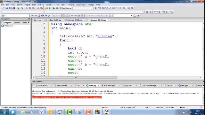Click the red process terminated log line

67,97
